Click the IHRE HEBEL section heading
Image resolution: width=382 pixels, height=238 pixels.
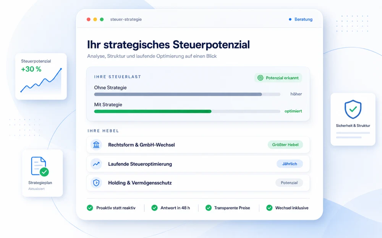coord(103,131)
